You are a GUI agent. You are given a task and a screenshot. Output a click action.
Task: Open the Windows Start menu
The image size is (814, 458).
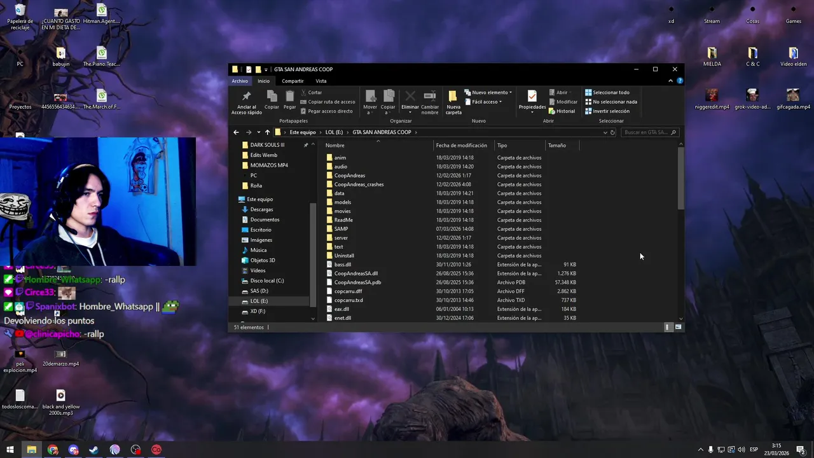(x=10, y=450)
